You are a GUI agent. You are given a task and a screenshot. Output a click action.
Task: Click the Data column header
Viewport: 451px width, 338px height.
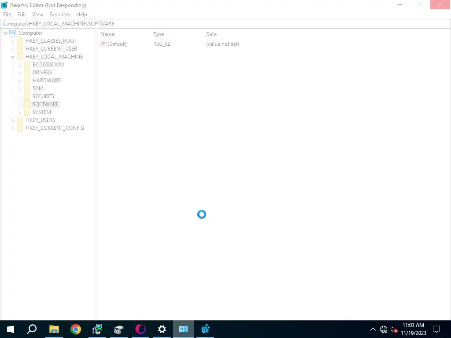pyautogui.click(x=211, y=34)
